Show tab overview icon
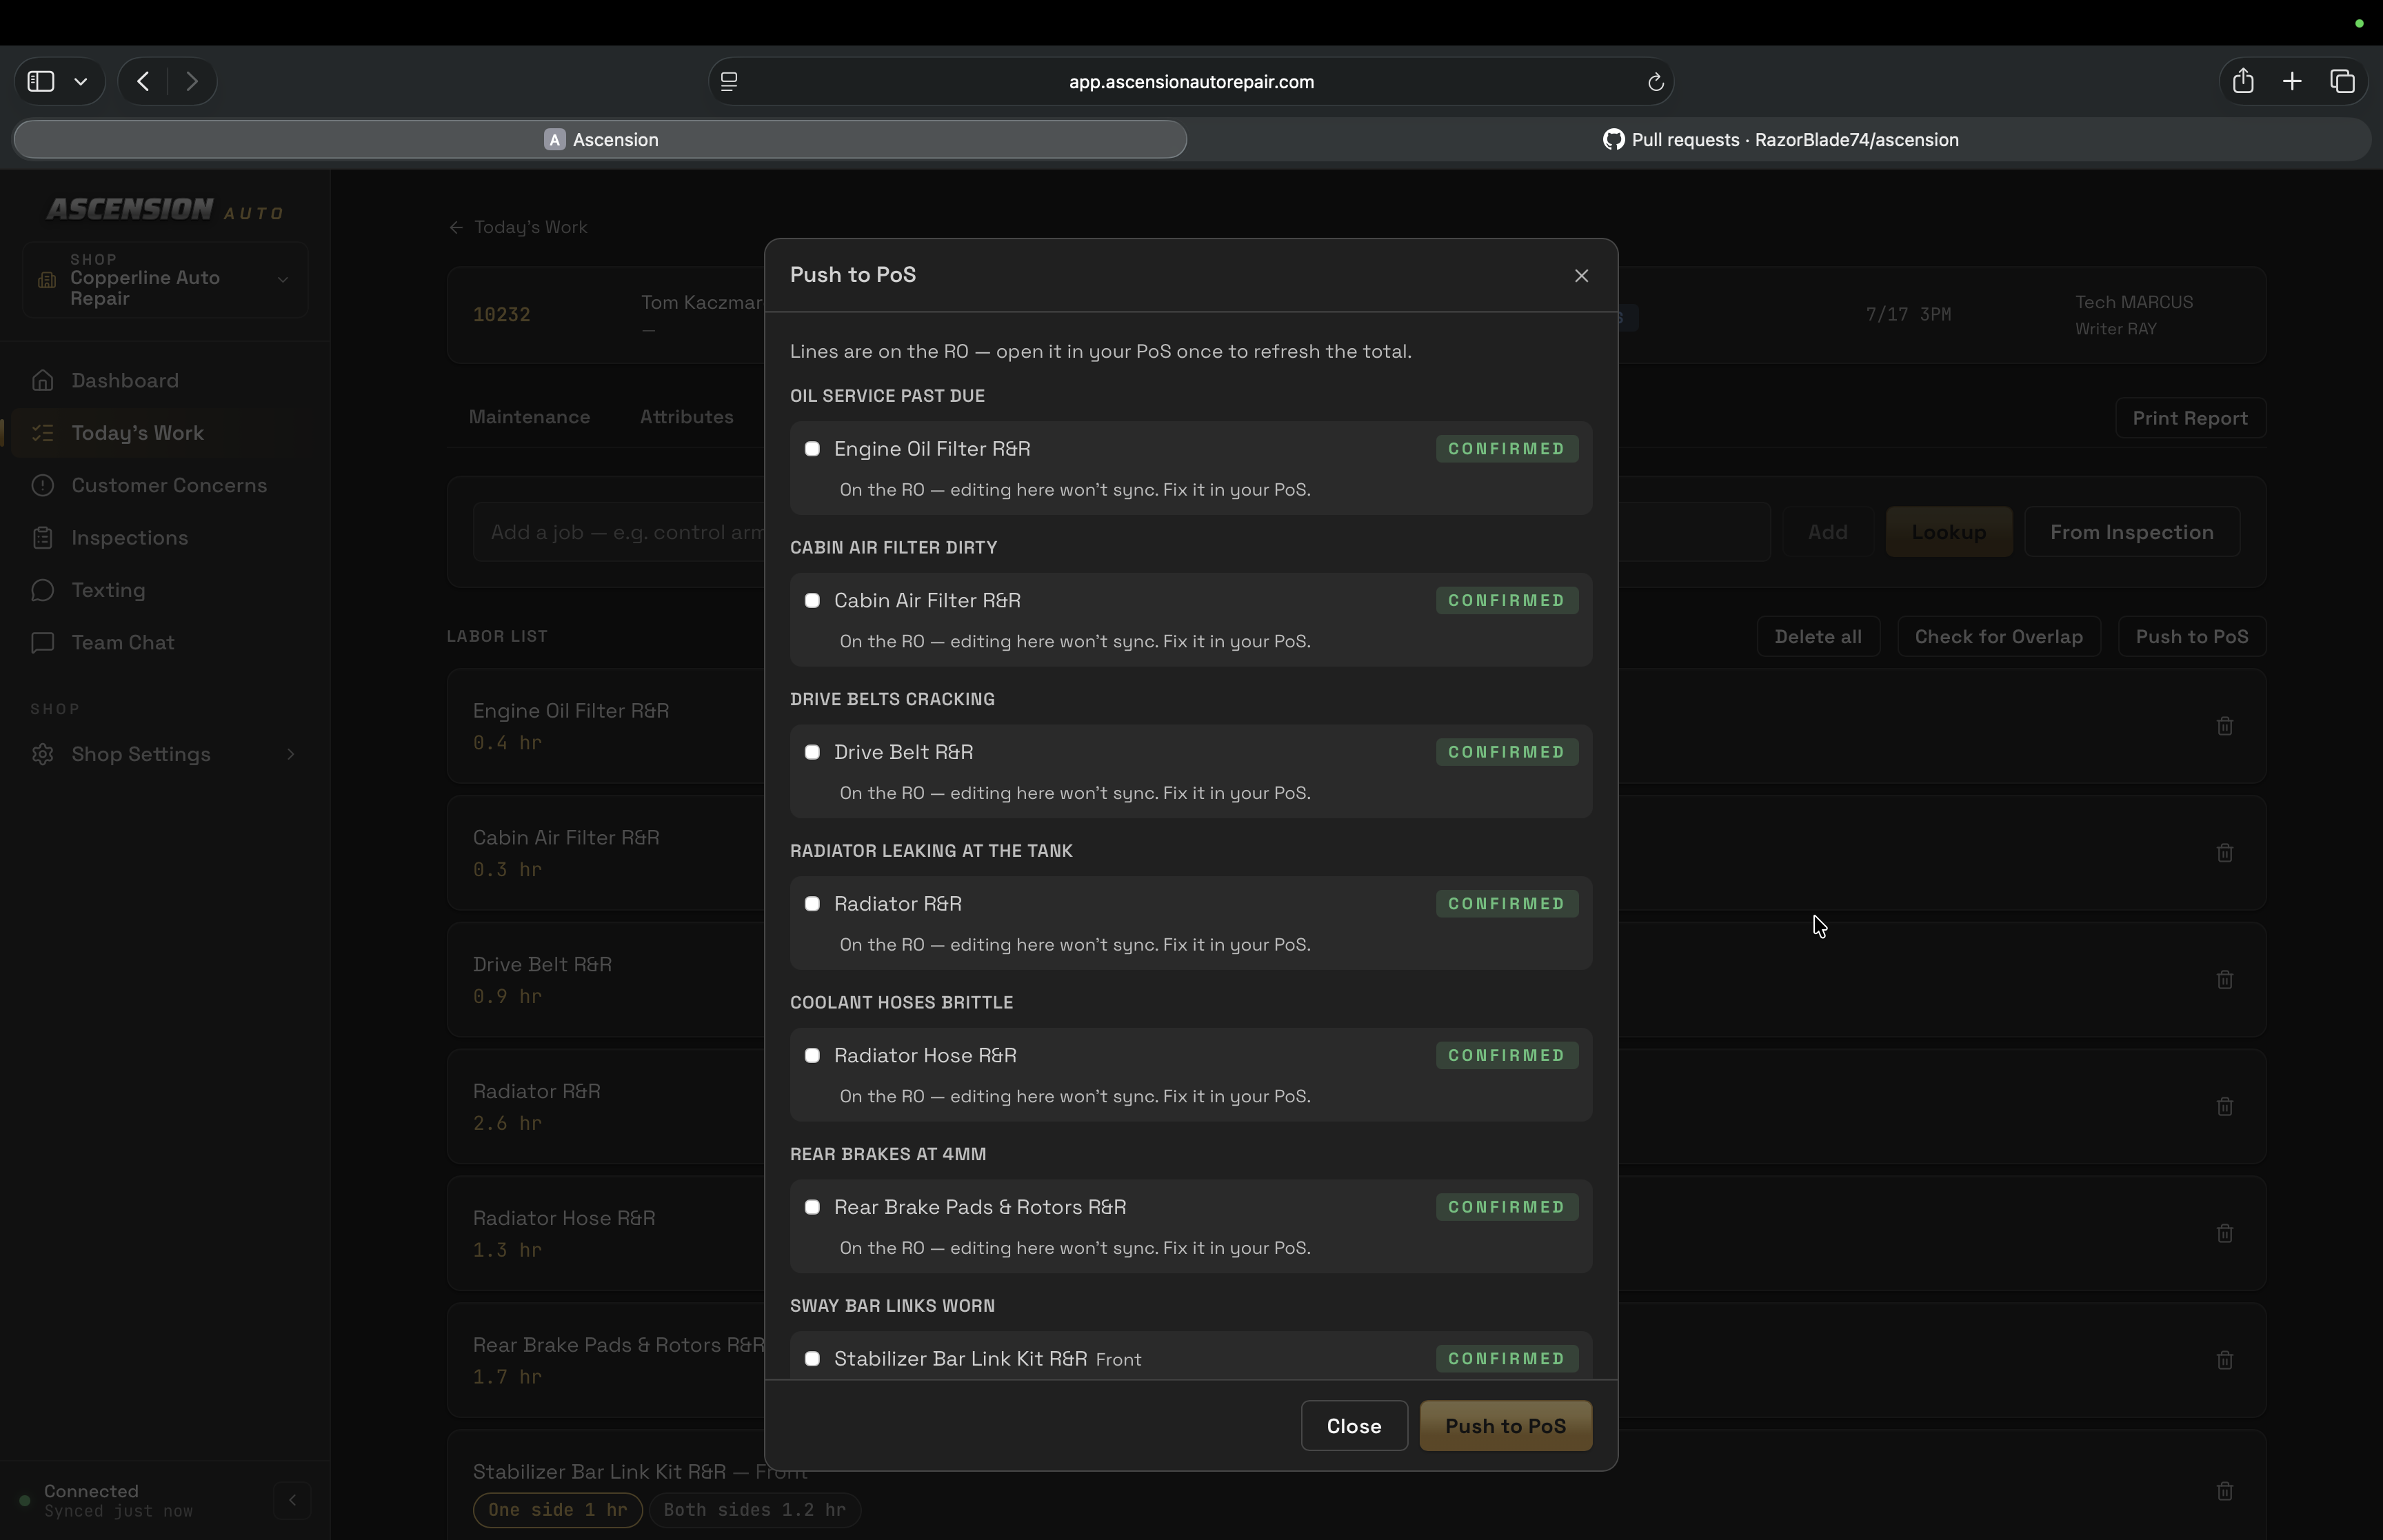2383x1540 pixels. [2342, 82]
